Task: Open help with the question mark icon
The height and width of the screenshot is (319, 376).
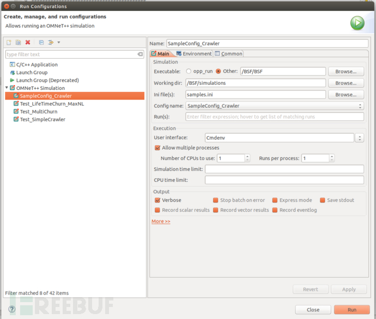Action: click(12, 309)
